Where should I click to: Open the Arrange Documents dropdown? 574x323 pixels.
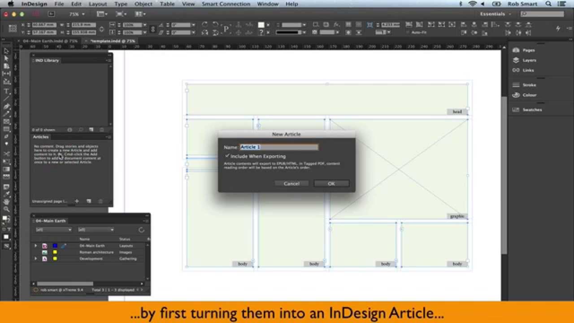140,14
